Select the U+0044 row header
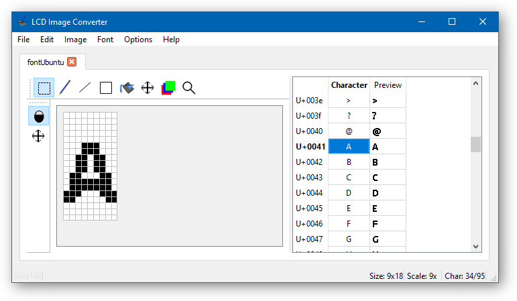Viewport: 517px width, 301px height. click(x=310, y=193)
